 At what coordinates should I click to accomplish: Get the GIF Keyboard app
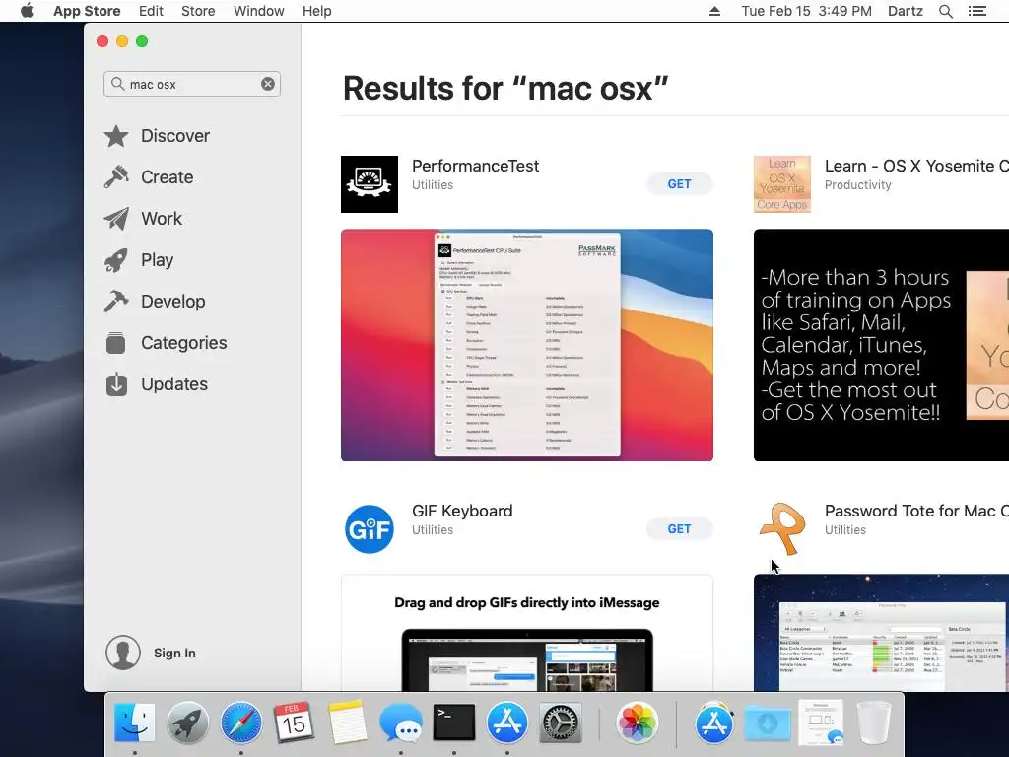pos(679,529)
